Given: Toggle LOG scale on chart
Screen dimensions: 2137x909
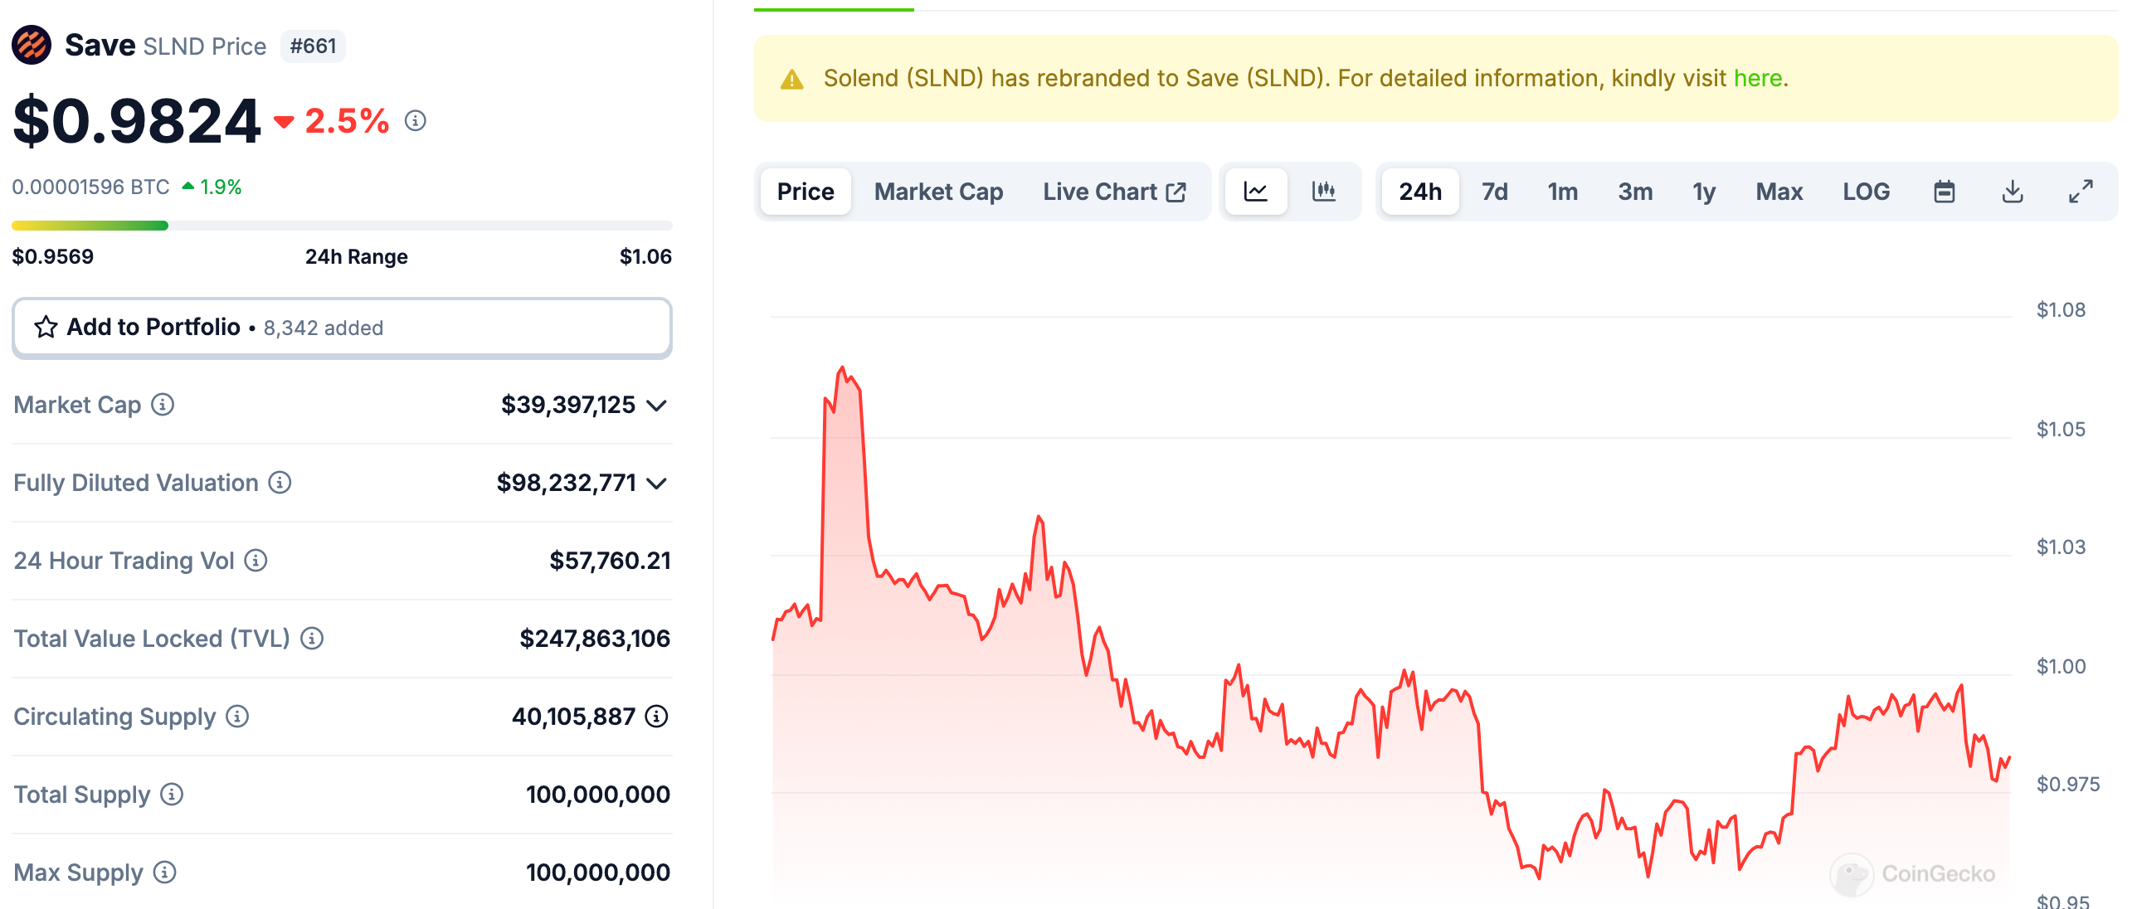Looking at the screenshot, I should (x=1866, y=192).
